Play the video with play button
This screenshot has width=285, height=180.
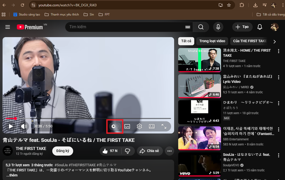[11, 126]
